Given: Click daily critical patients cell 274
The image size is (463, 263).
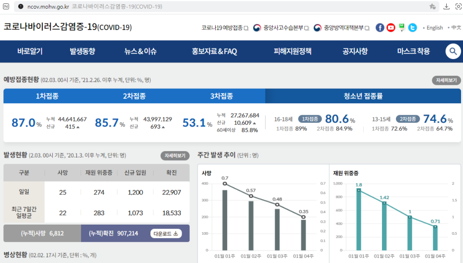Looking at the screenshot, I should coord(99,192).
